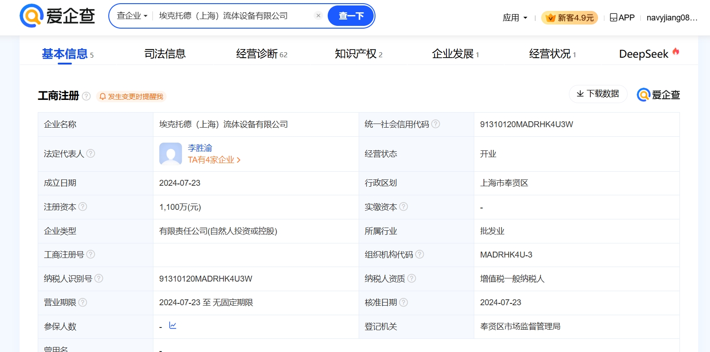This screenshot has height=352, width=710.
Task: Click the 有限责任公司(自然人投资或控股) company type value
Action: (218, 231)
